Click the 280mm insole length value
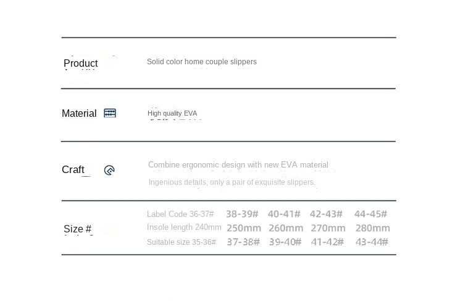 (372, 227)
